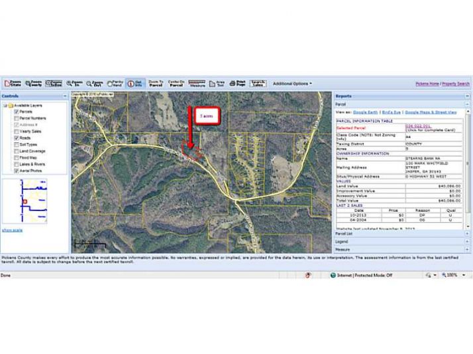Click the Print Page icon
473x354 pixels.
pyautogui.click(x=237, y=83)
